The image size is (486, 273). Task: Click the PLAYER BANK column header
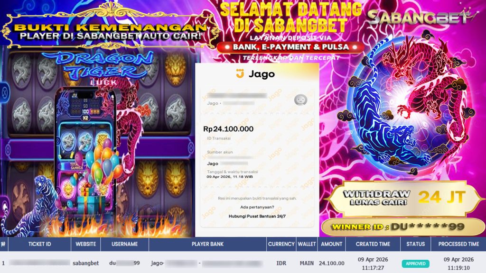(x=207, y=244)
